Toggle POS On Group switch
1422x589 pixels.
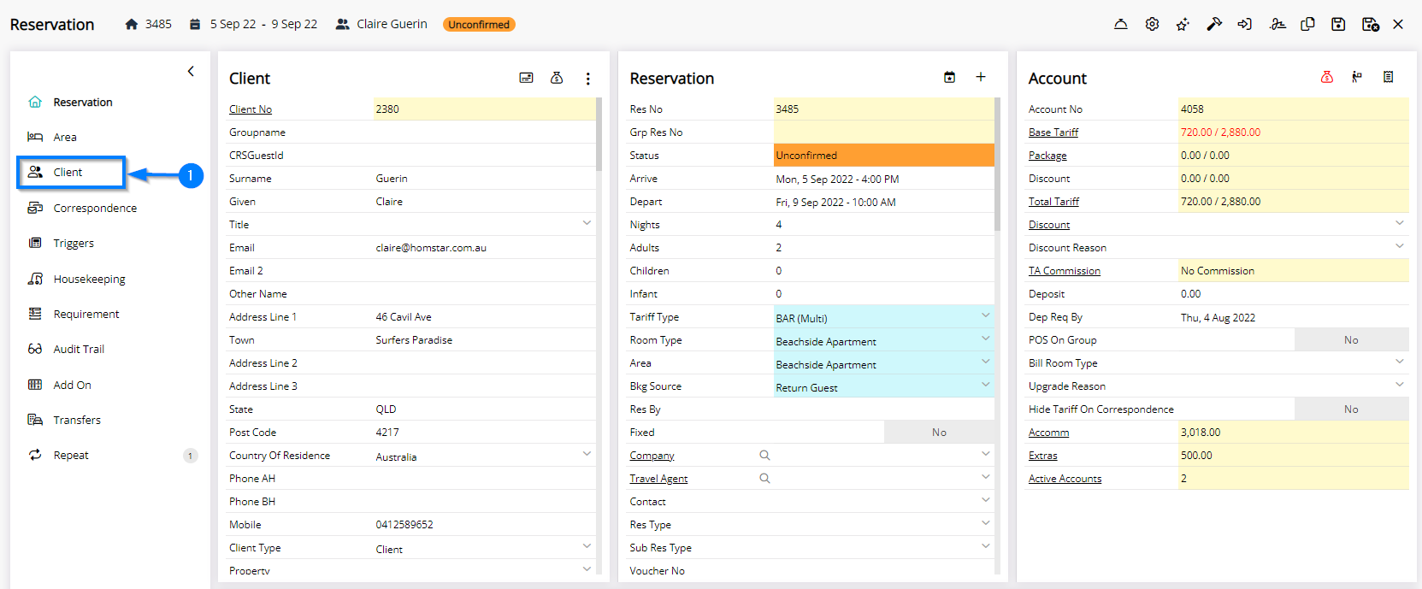pyautogui.click(x=1350, y=340)
